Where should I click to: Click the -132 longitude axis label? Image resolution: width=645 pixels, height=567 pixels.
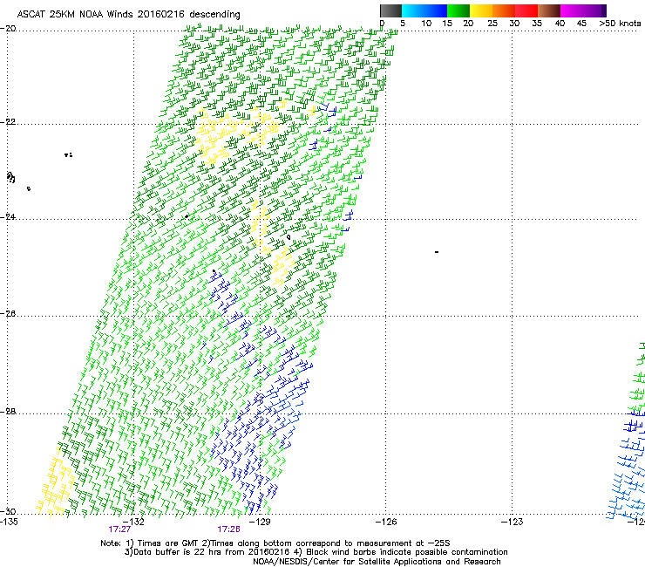[134, 523]
